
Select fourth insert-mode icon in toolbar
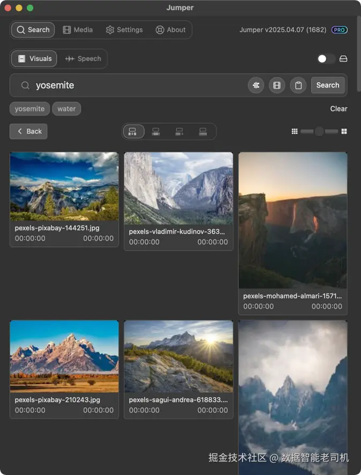(203, 131)
